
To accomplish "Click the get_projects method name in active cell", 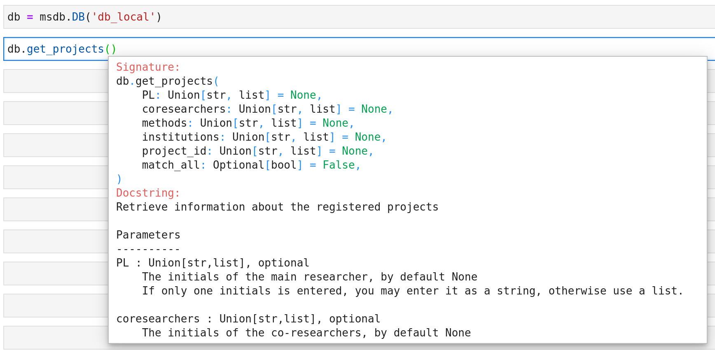I will coord(65,49).
